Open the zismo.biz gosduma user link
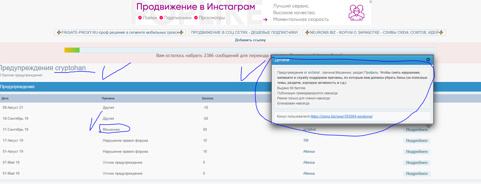481x184 pixels. coord(341,117)
